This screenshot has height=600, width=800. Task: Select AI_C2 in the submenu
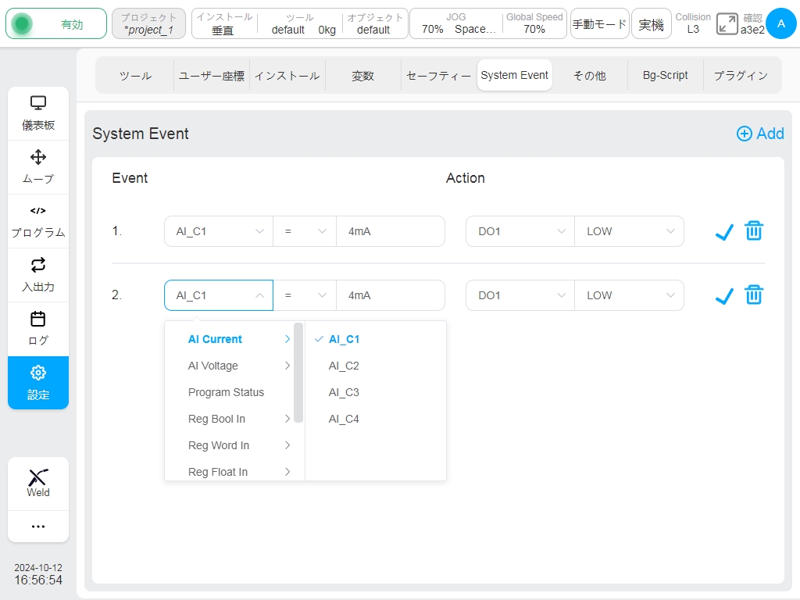click(376, 366)
